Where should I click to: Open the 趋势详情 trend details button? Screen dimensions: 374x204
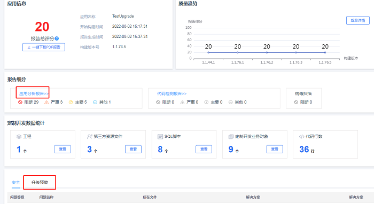tap(358, 20)
